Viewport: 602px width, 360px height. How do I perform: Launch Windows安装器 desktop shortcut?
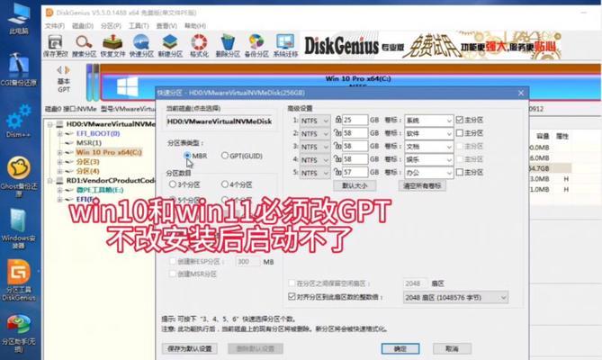click(18, 229)
